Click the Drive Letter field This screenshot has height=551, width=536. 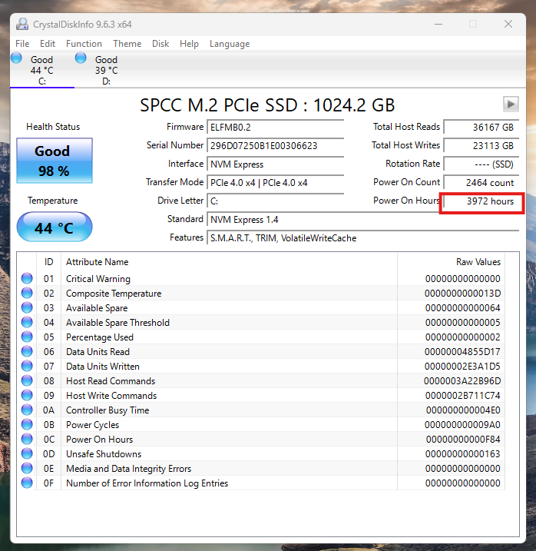click(276, 201)
